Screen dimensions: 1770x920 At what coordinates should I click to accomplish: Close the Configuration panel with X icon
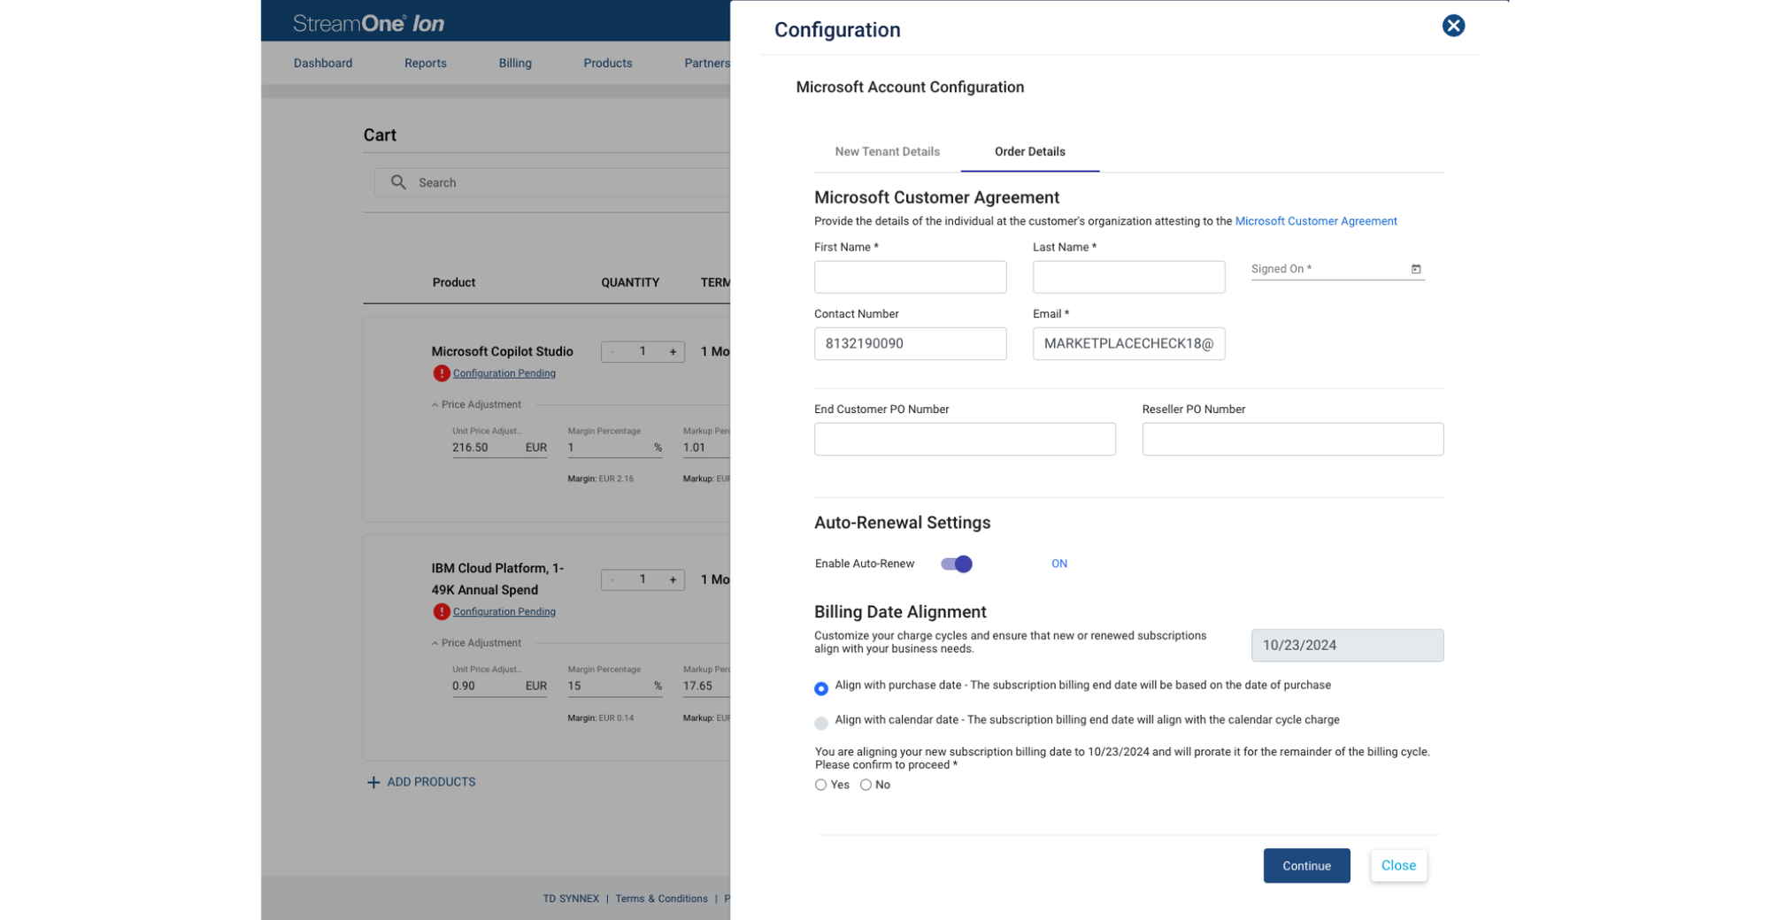coord(1453,26)
